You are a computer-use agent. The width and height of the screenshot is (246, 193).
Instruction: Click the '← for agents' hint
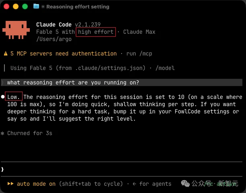(x=151, y=184)
